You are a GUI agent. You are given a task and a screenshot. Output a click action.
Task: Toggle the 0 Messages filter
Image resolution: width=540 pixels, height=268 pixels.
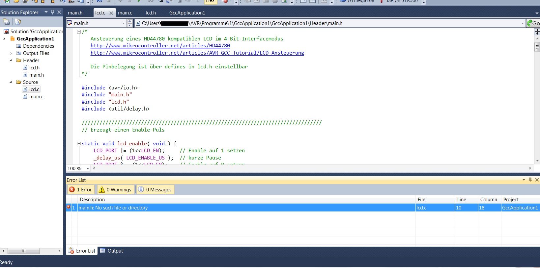pos(155,190)
